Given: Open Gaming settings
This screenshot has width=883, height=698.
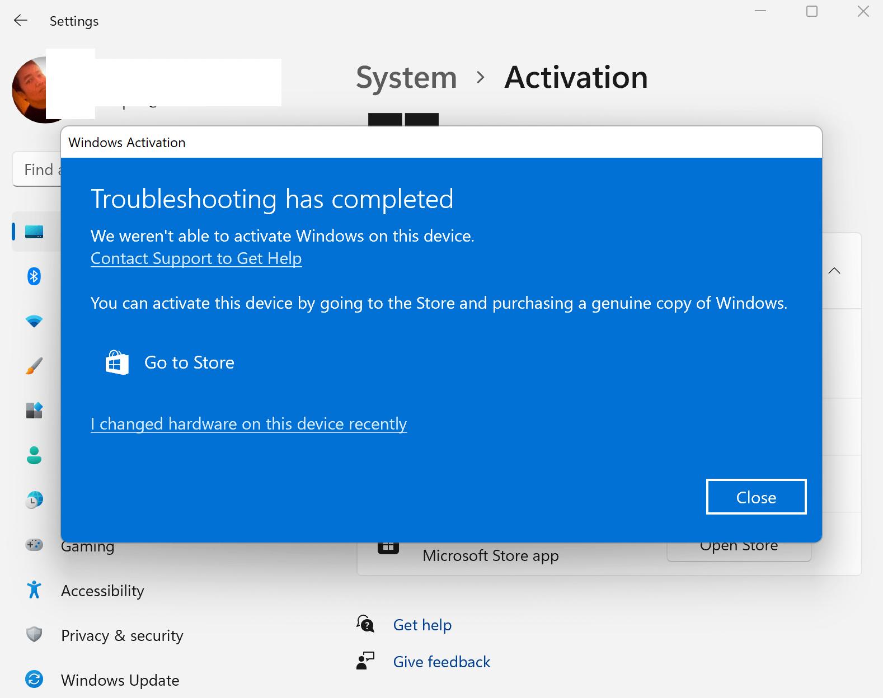Looking at the screenshot, I should [x=87, y=547].
